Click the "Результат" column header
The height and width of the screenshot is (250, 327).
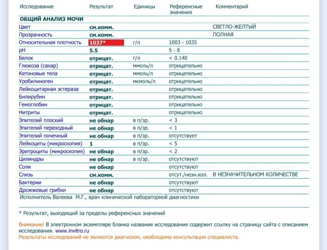(x=101, y=7)
